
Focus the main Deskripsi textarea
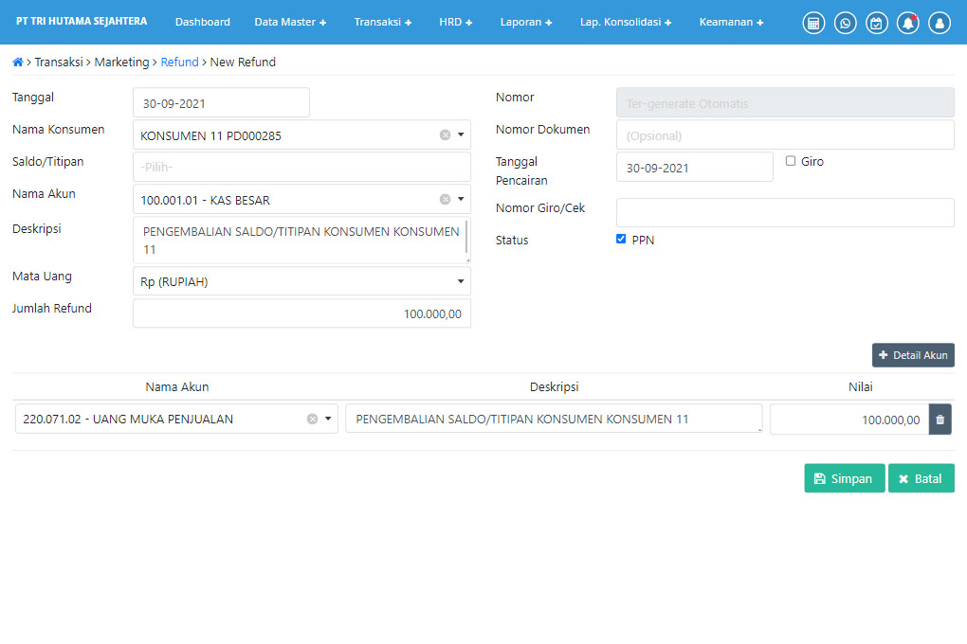[301, 241]
